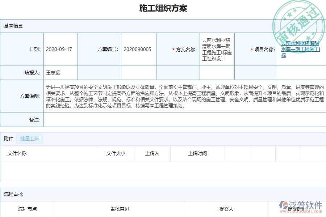
Task: Select the 方案编号 field showing 2020090005
Action: point(138,49)
